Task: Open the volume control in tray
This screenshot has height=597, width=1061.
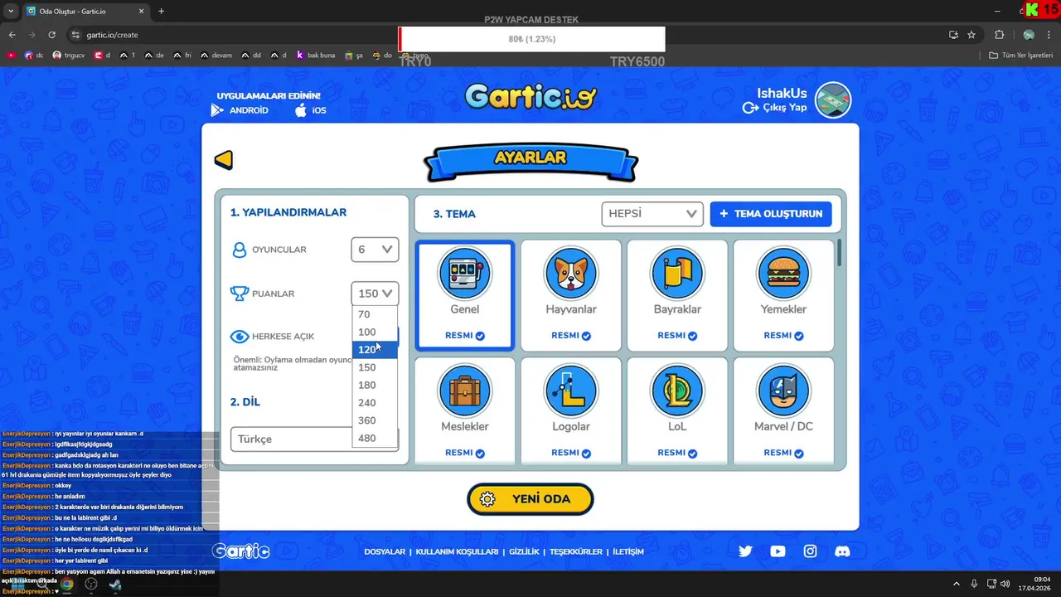Action: (1005, 584)
